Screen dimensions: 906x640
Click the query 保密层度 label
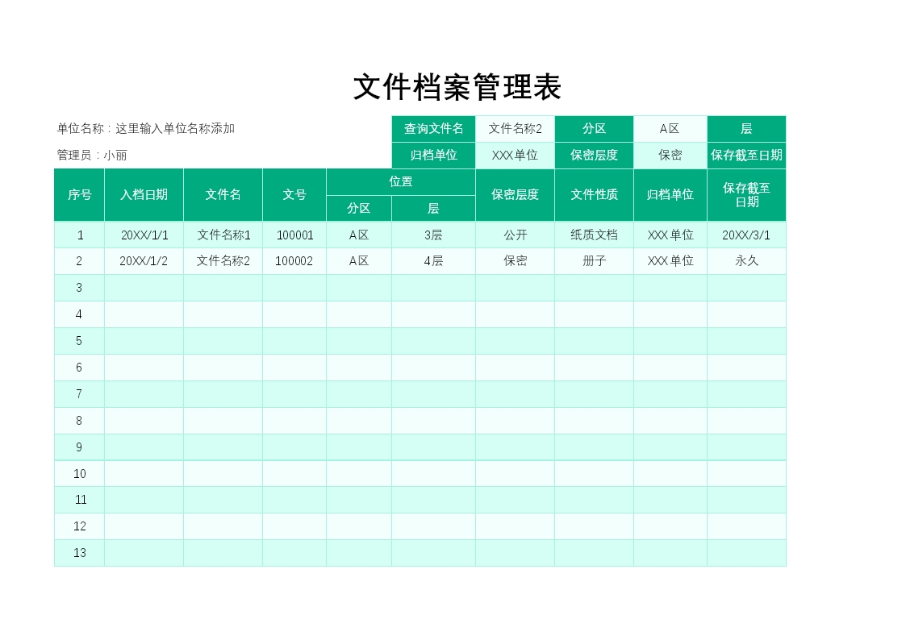coord(594,156)
